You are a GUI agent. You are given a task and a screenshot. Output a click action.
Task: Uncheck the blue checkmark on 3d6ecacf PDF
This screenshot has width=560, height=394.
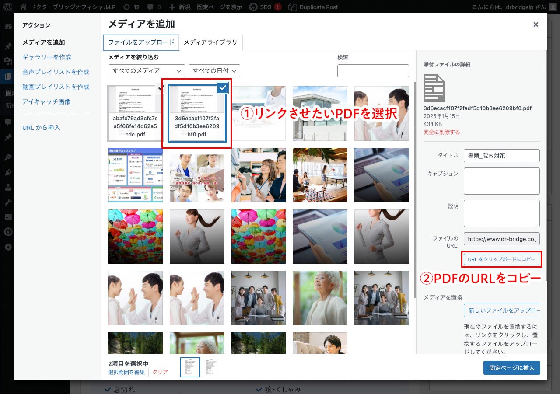click(x=223, y=88)
